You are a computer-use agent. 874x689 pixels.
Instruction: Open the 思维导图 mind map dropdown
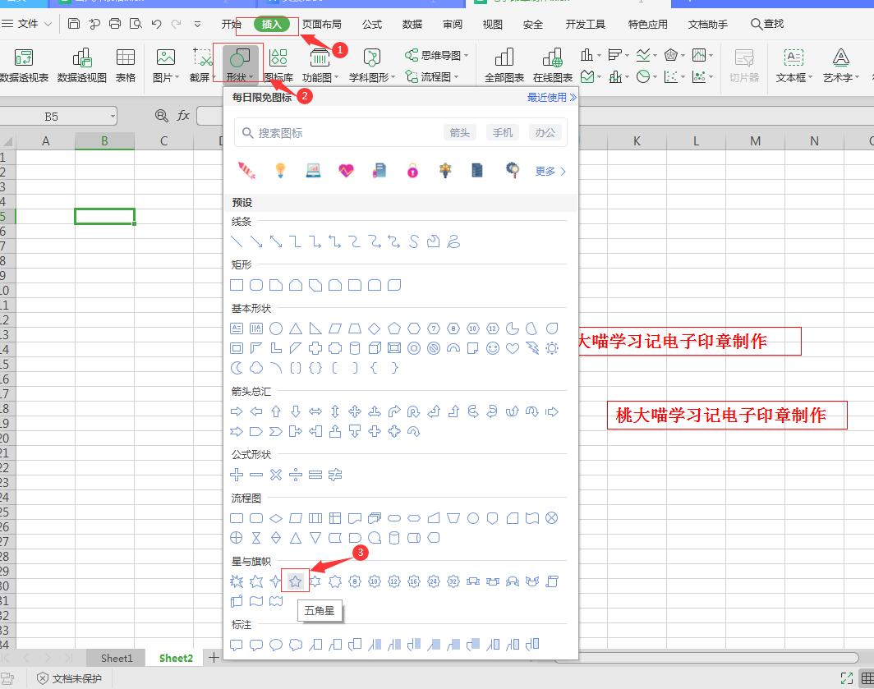point(437,56)
